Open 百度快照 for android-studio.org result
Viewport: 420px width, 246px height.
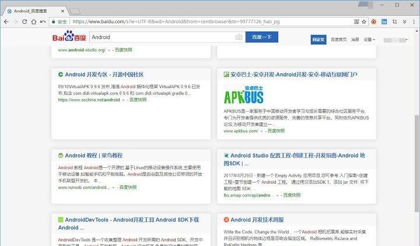tap(124, 50)
